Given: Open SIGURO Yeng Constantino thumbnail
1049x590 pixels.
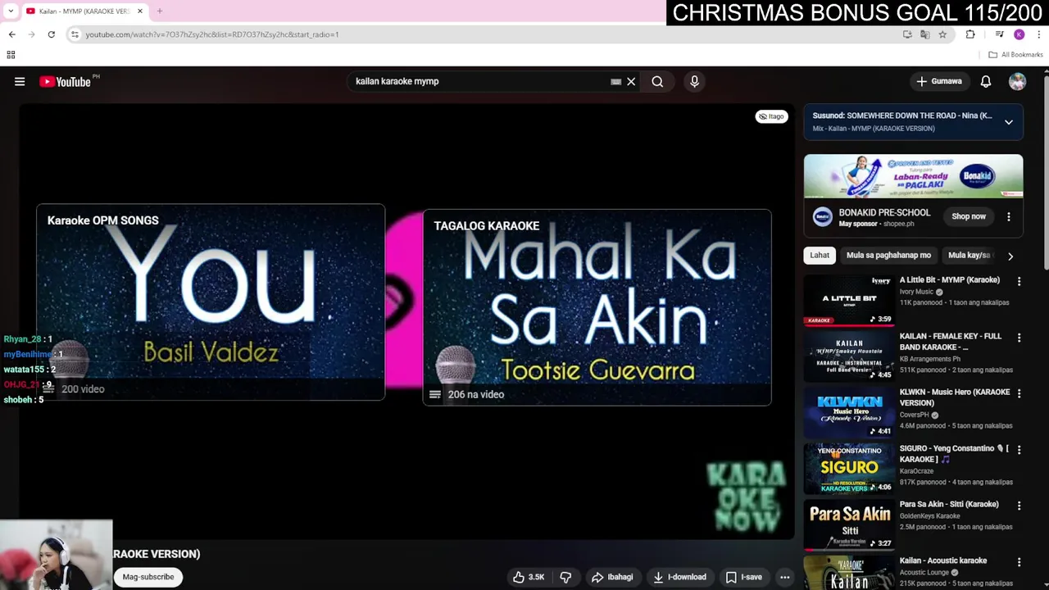Looking at the screenshot, I should click(x=848, y=468).
